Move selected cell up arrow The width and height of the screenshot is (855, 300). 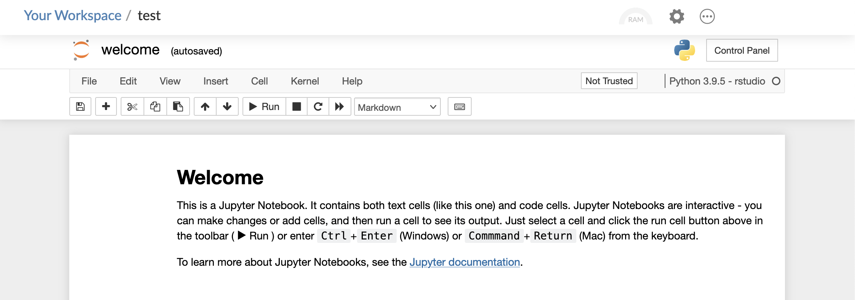point(205,107)
